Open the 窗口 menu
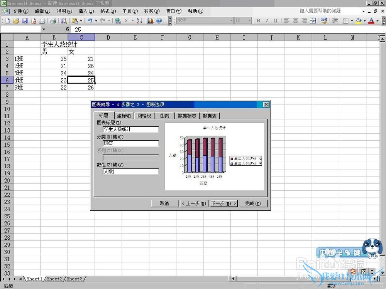The image size is (386, 289). click(174, 11)
